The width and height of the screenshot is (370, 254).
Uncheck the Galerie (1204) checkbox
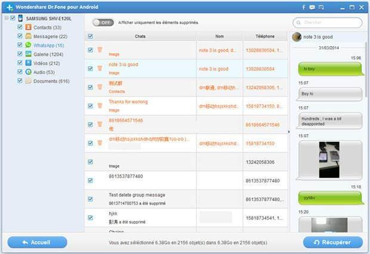pyautogui.click(x=20, y=54)
